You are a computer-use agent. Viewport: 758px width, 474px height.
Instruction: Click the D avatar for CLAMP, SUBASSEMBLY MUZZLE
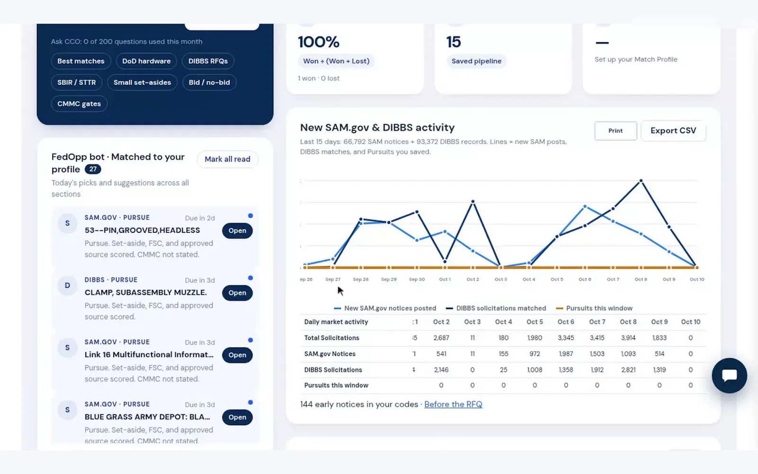click(x=67, y=285)
